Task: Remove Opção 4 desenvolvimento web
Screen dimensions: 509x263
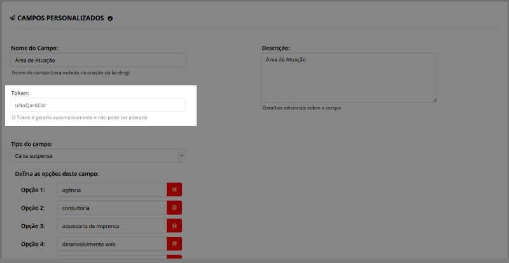Action: point(174,243)
